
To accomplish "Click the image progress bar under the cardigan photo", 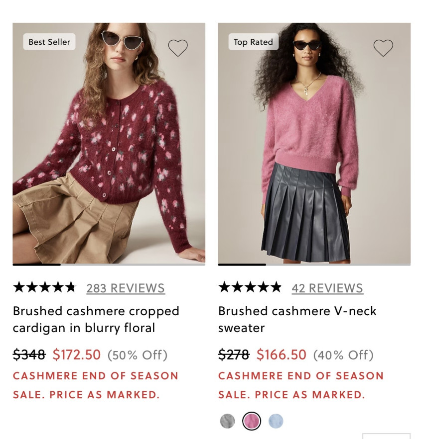I will [109, 264].
